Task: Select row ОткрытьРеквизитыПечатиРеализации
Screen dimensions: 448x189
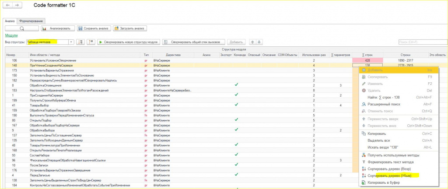Action: coord(182,150)
